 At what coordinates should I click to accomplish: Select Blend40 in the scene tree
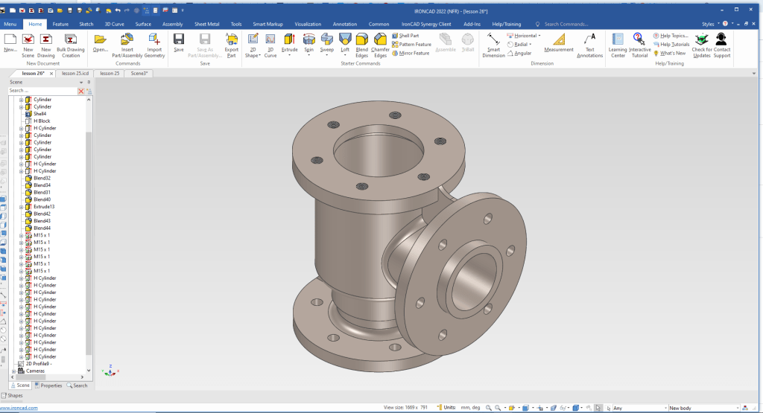coord(42,199)
